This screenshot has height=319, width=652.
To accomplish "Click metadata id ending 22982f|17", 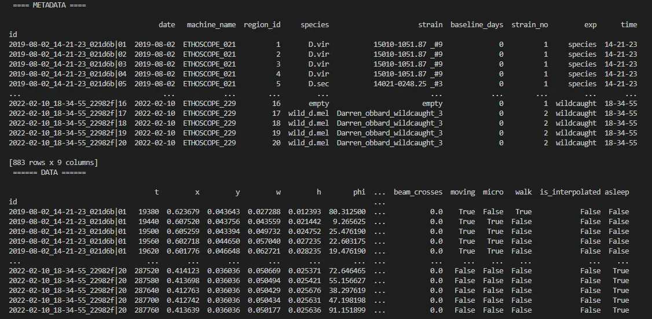I will pyautogui.click(x=67, y=113).
